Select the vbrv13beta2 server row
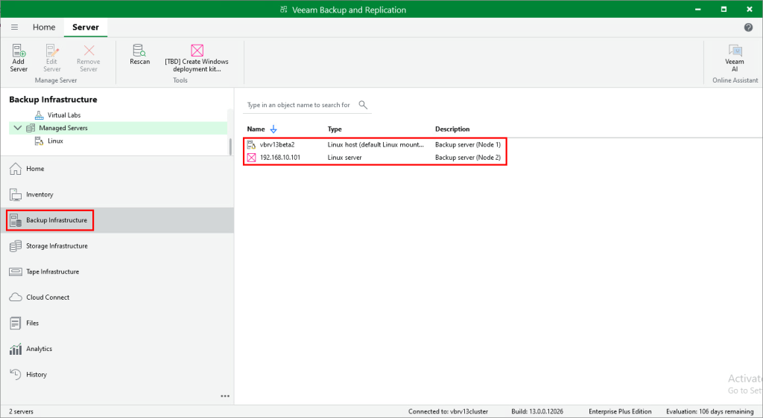 tap(277, 144)
